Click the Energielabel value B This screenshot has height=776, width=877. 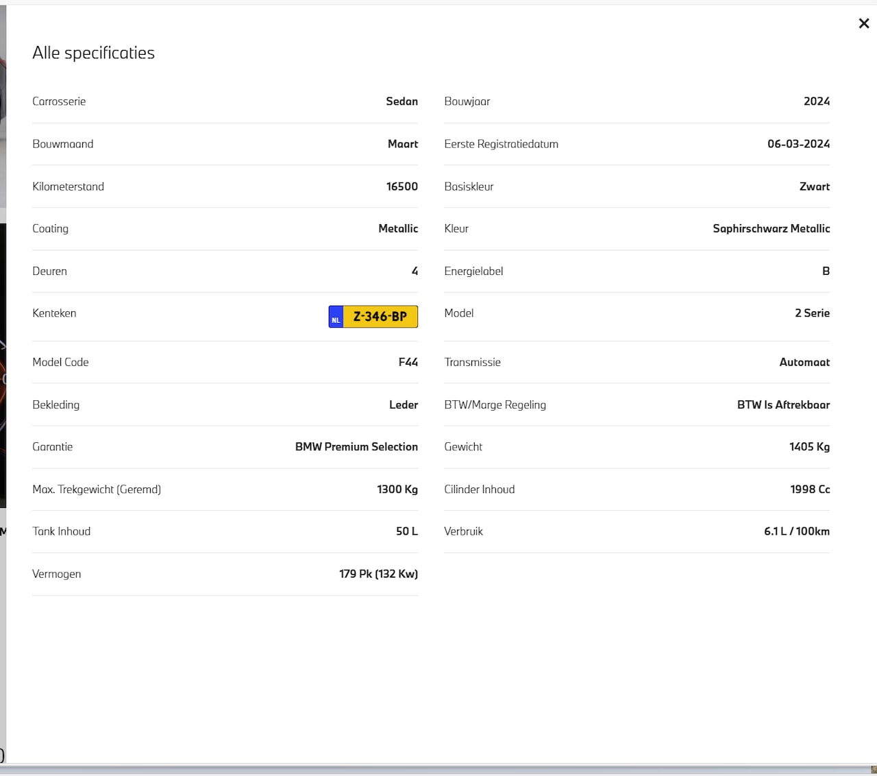(826, 271)
